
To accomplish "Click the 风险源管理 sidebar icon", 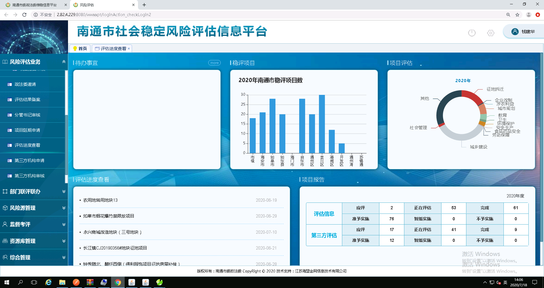I will pyautogui.click(x=5, y=208).
